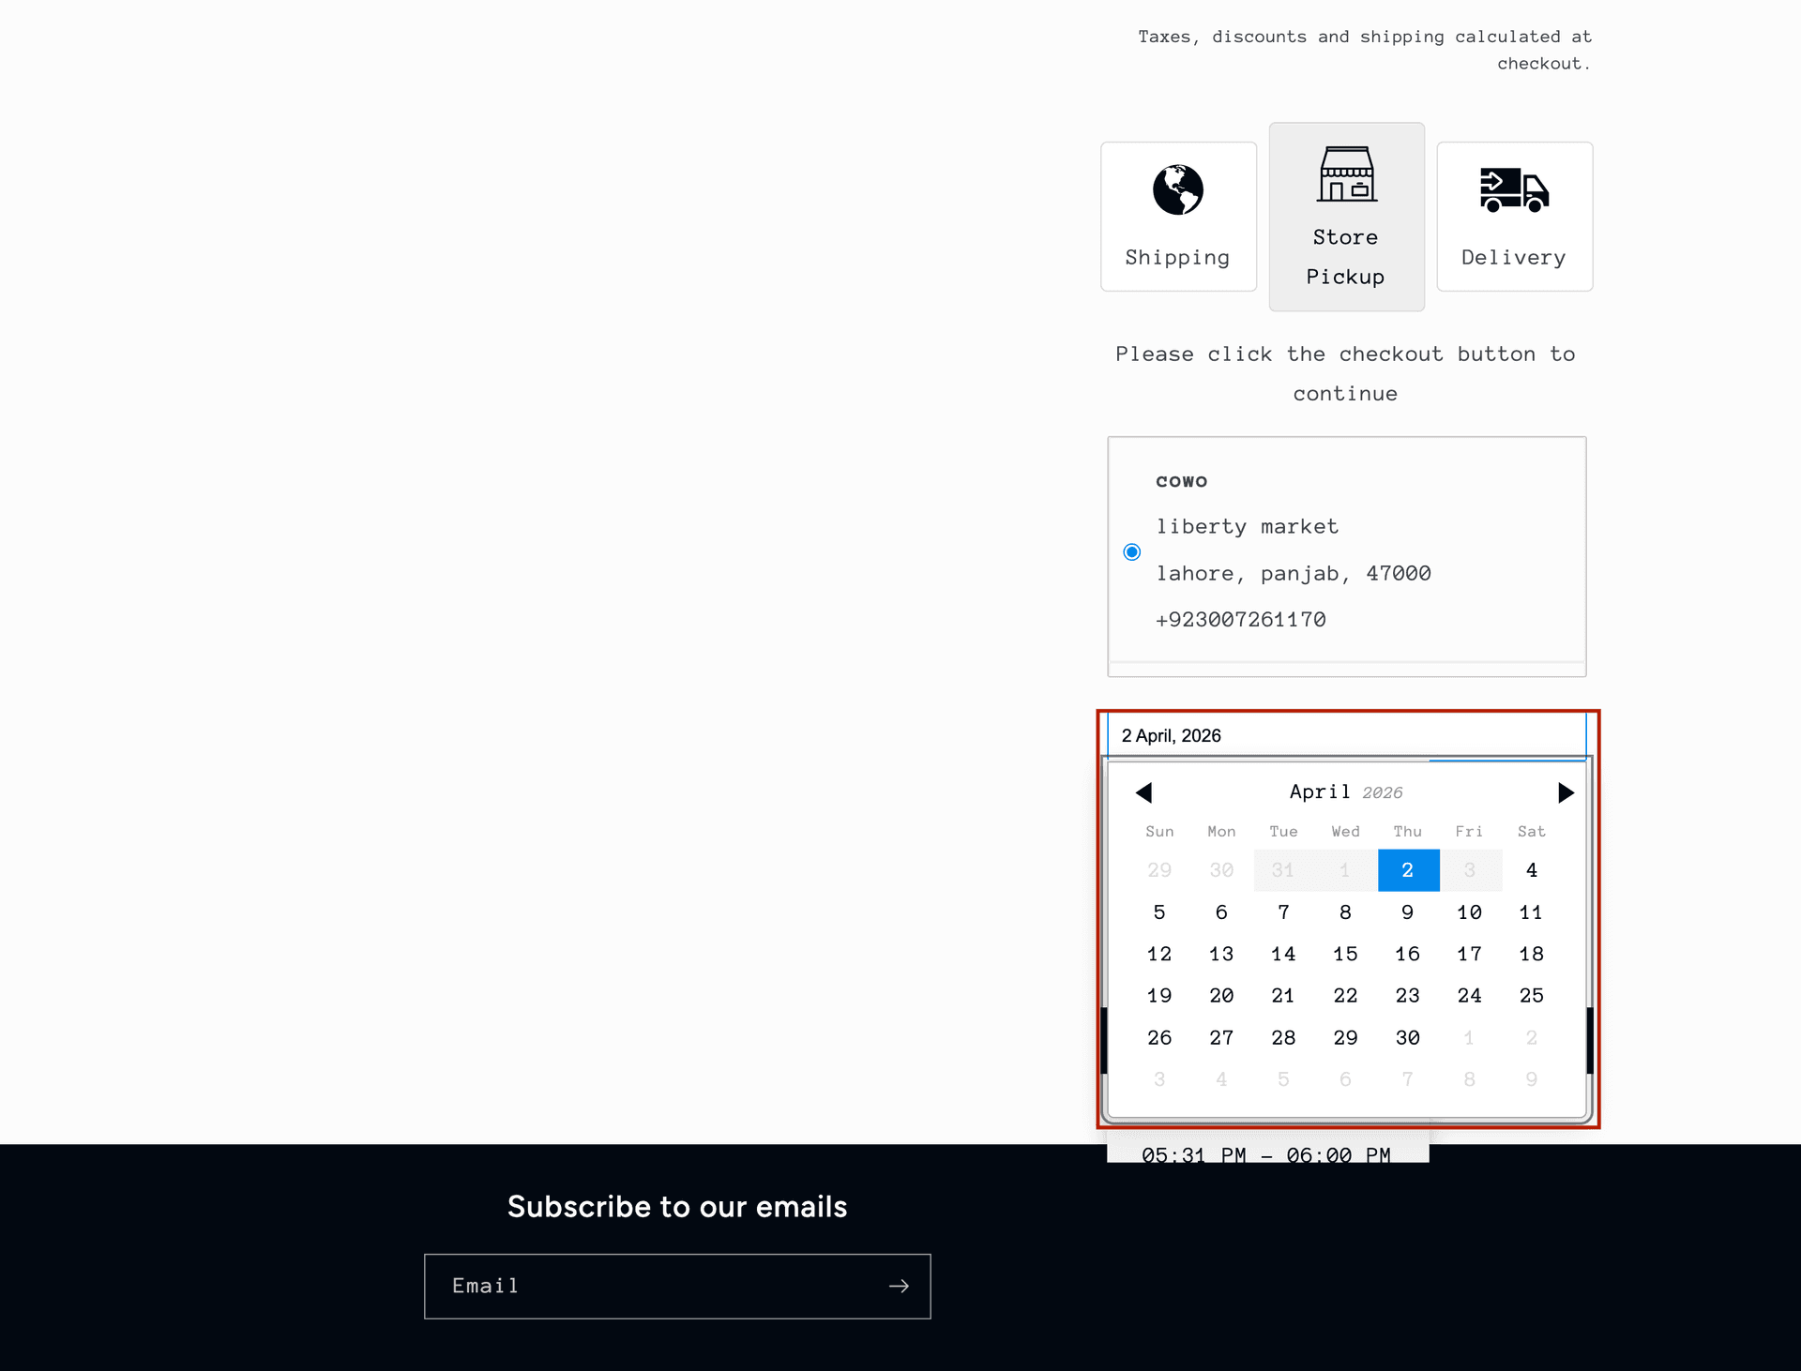Click the highlighted date April 2
This screenshot has width=1801, height=1371.
pos(1407,870)
